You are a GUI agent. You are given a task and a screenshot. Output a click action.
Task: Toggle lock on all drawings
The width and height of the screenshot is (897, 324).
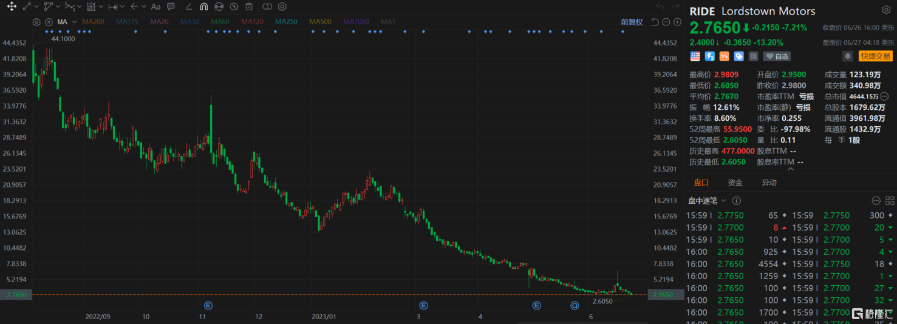[x=219, y=7]
